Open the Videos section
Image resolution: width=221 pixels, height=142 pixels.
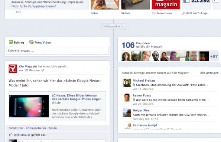(x=126, y=13)
